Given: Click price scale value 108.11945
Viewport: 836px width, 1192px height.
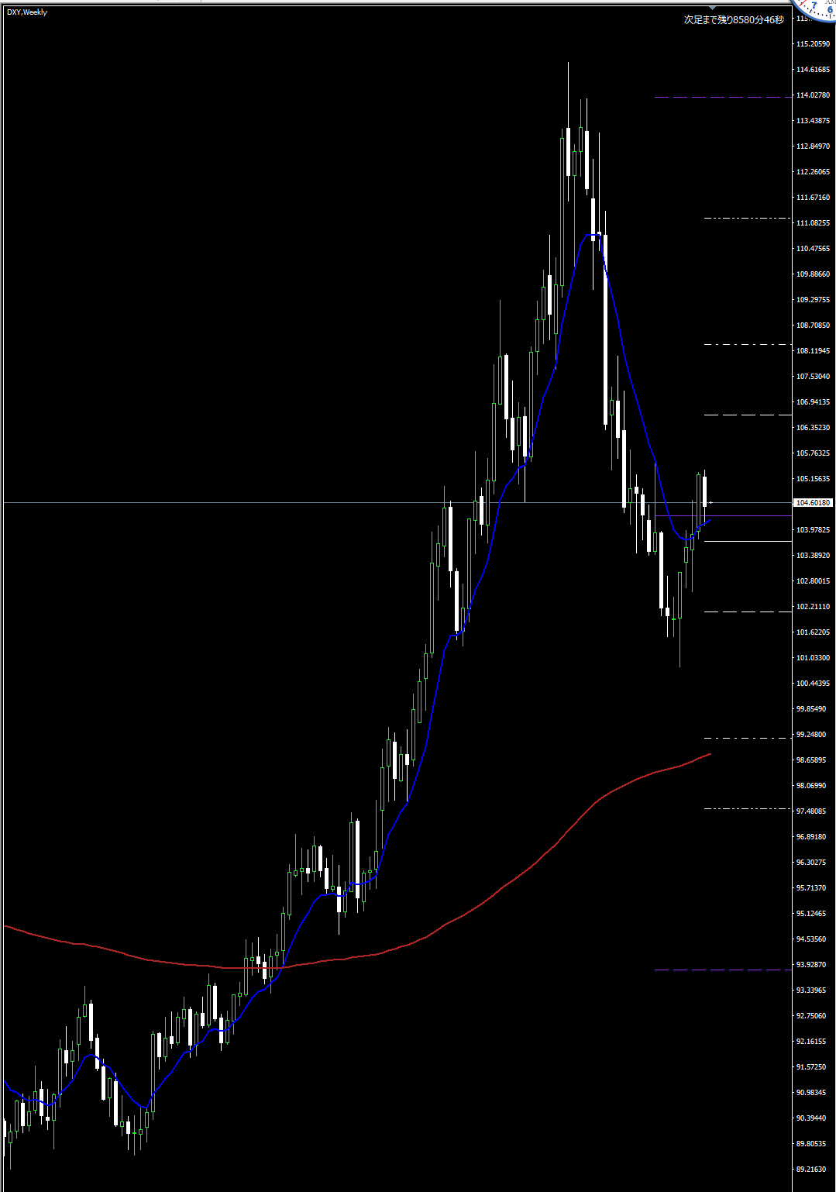Looking at the screenshot, I should coord(813,351).
